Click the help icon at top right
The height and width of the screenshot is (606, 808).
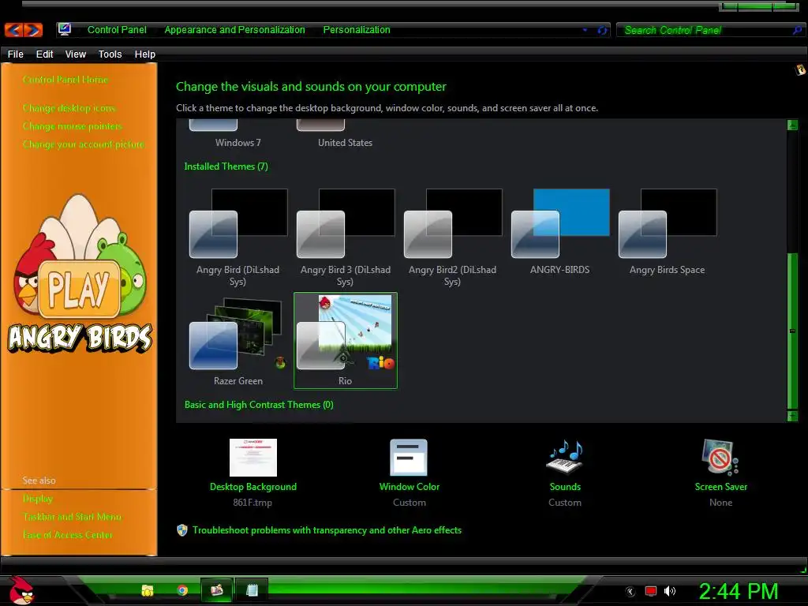tap(800, 69)
